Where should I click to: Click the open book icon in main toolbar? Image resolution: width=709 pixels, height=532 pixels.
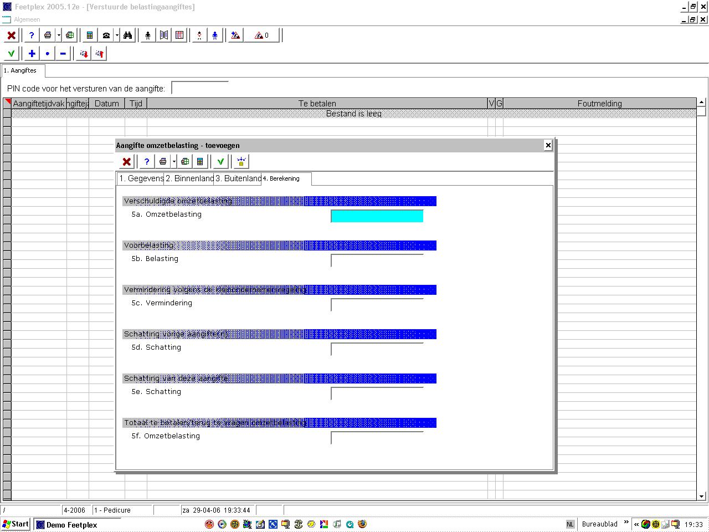click(164, 35)
